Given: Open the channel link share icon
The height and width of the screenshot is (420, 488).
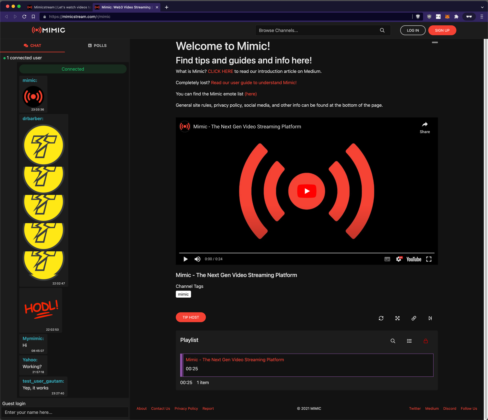Looking at the screenshot, I should pyautogui.click(x=414, y=318).
